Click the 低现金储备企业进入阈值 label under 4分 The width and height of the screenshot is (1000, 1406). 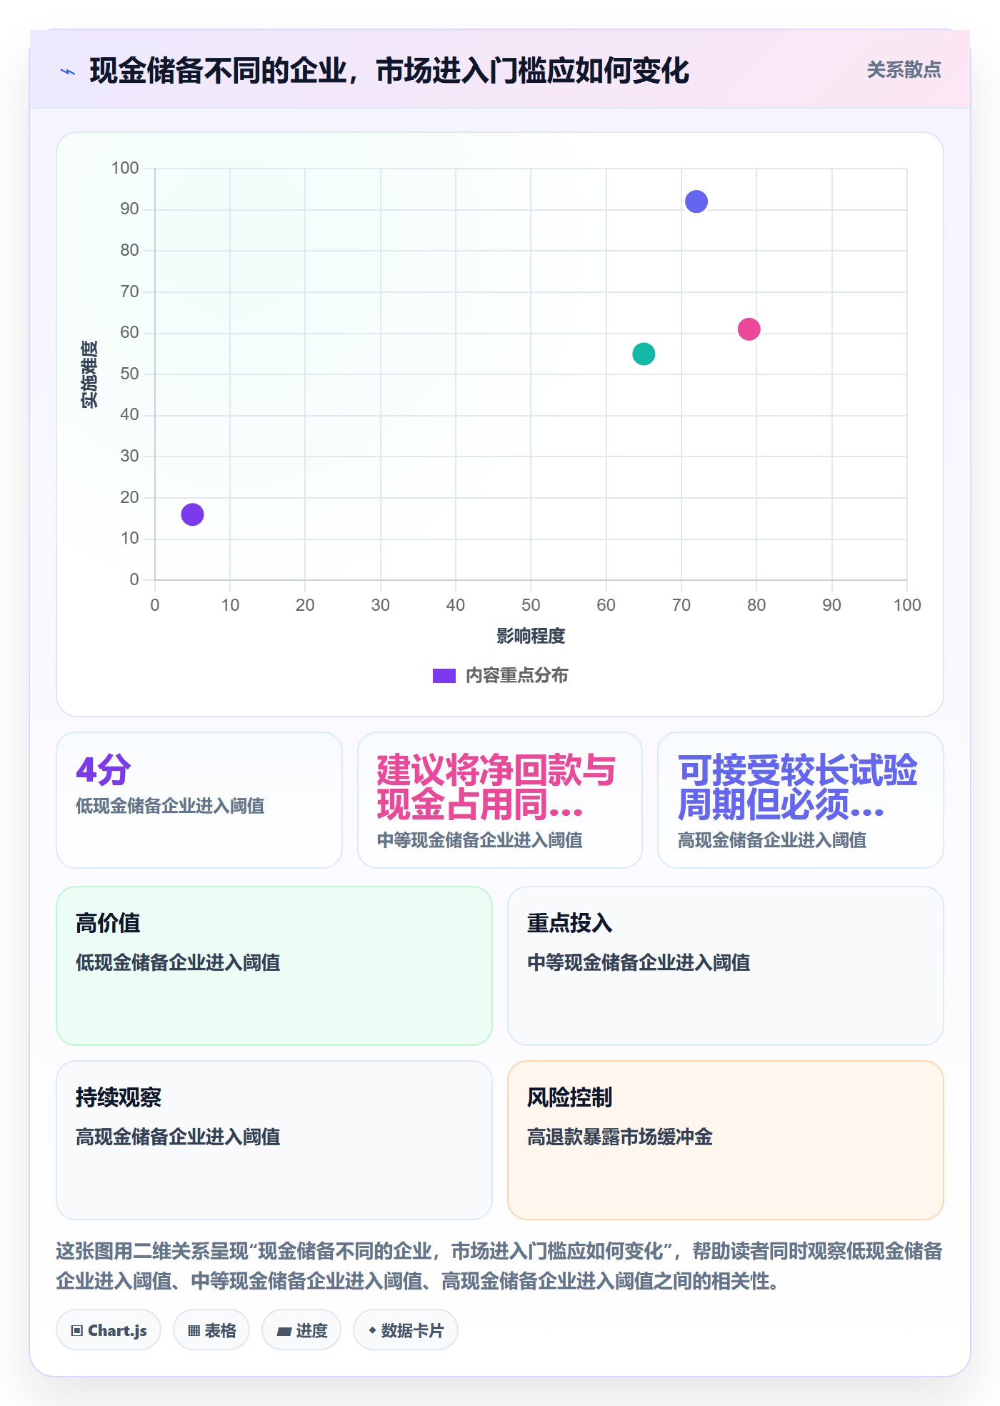pos(170,806)
